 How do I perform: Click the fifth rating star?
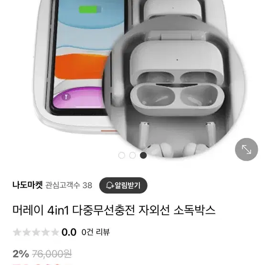tap(55, 232)
